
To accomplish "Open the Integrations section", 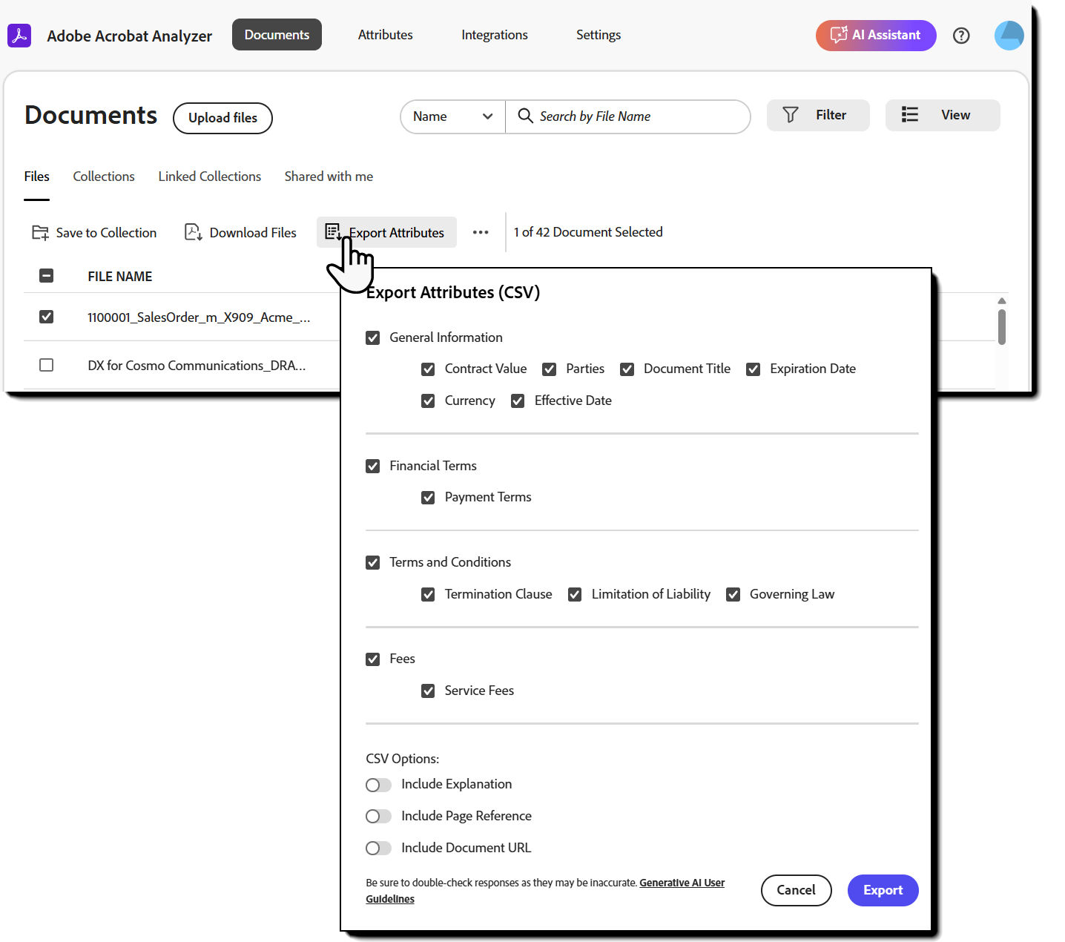I will (x=494, y=35).
